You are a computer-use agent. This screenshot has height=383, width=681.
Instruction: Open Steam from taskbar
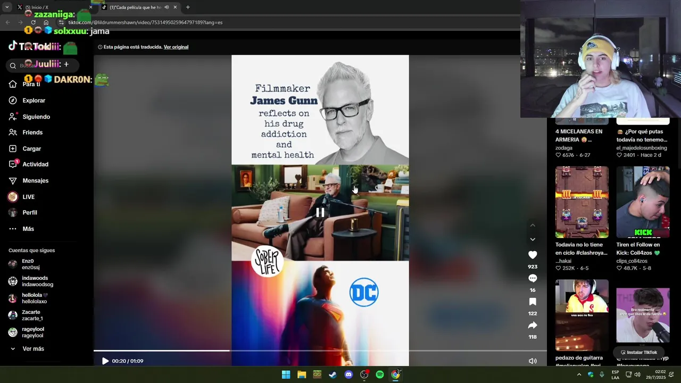click(333, 374)
